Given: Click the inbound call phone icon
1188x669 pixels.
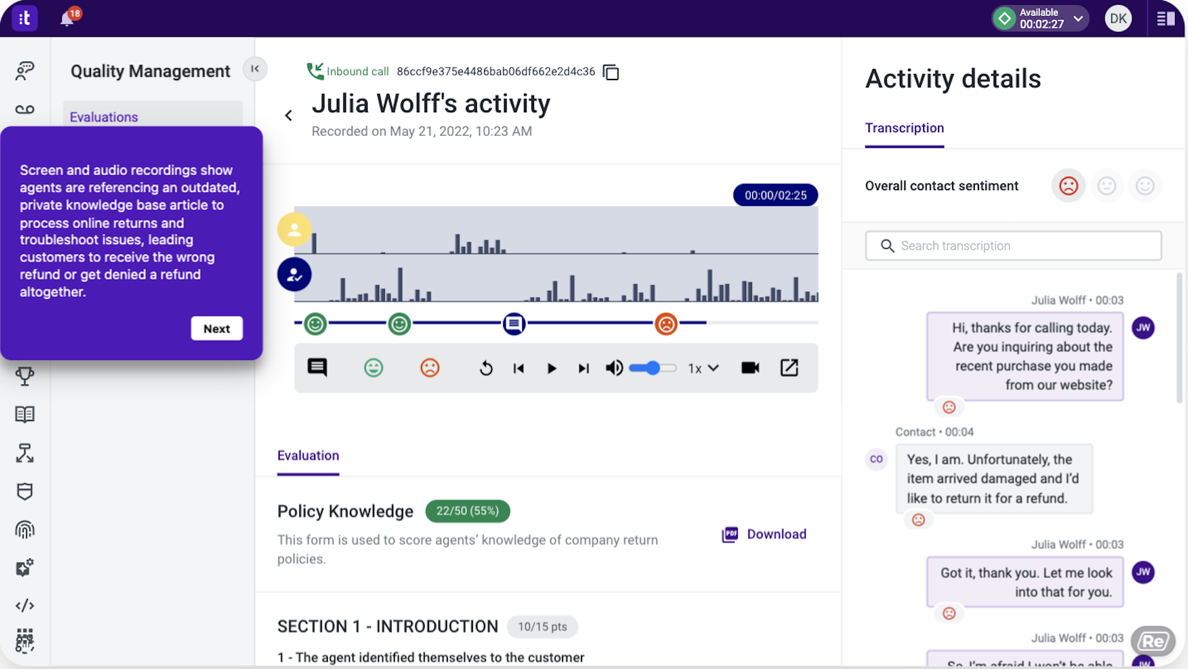Looking at the screenshot, I should tap(315, 71).
